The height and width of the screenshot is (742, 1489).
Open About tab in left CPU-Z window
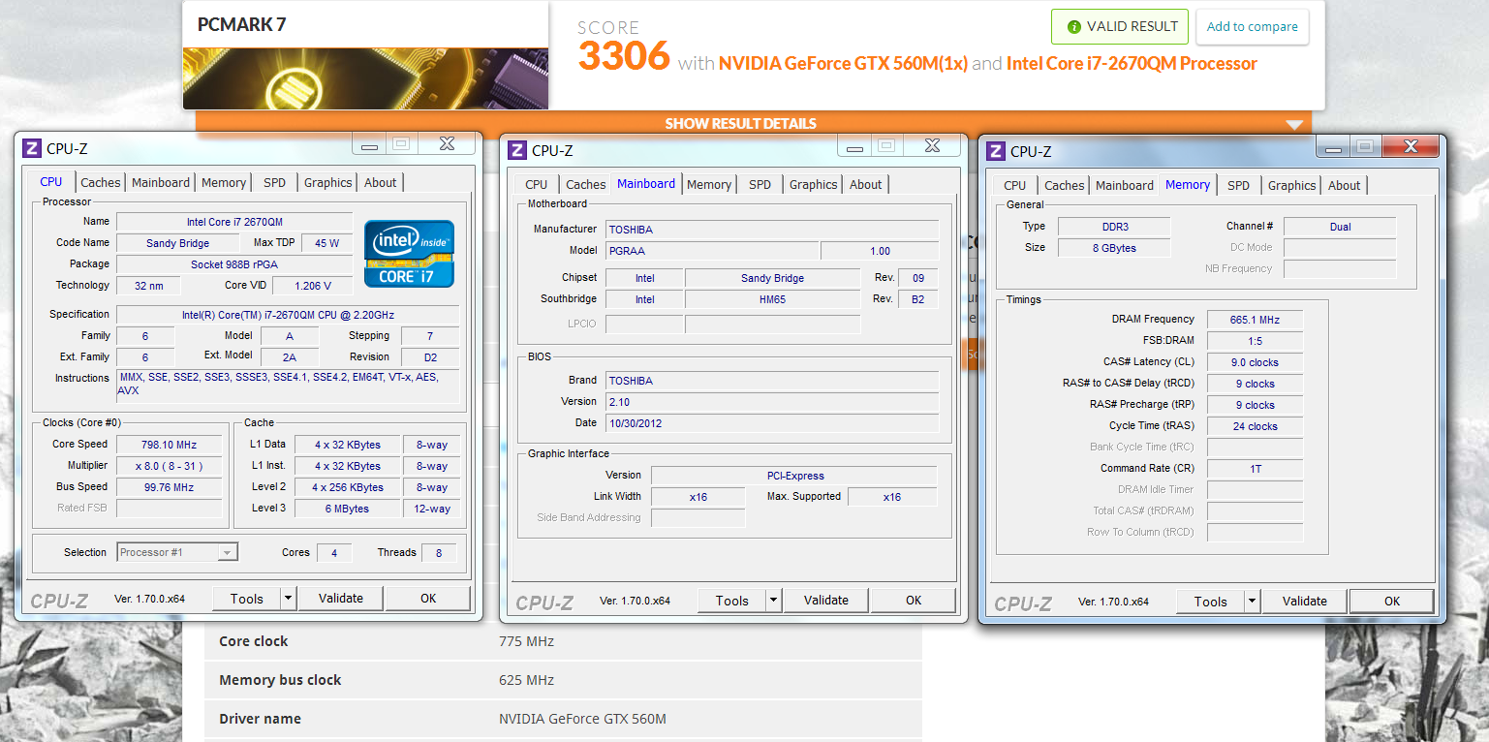[381, 182]
